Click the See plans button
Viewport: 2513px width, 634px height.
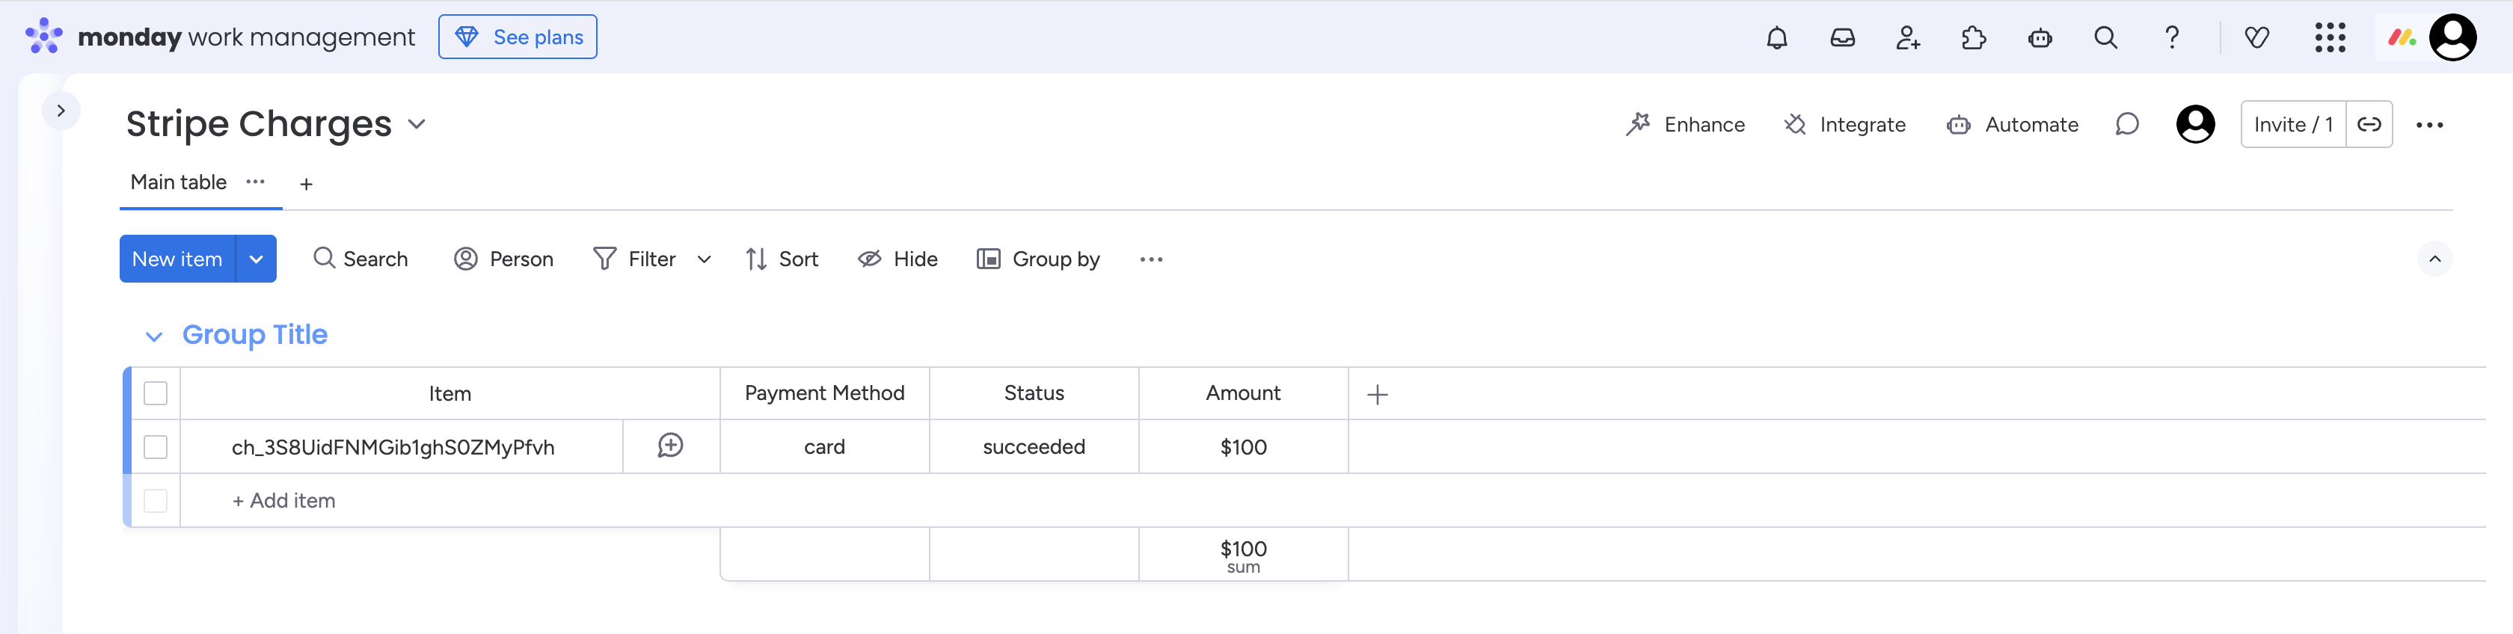tap(518, 37)
